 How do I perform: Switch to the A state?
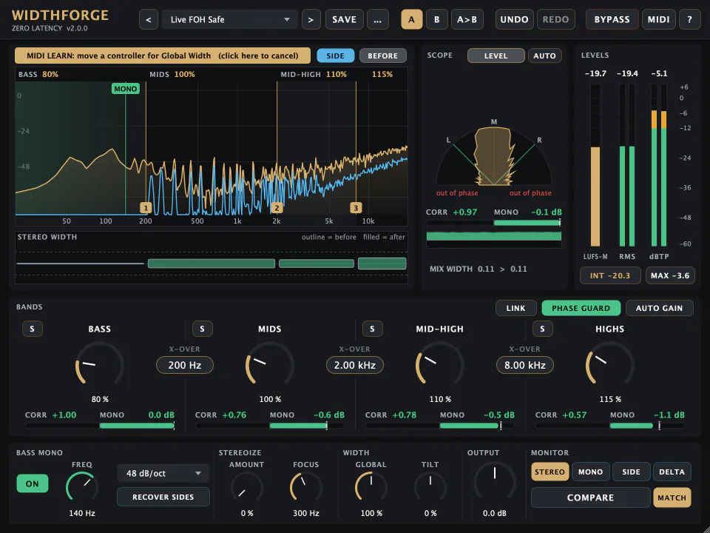412,19
